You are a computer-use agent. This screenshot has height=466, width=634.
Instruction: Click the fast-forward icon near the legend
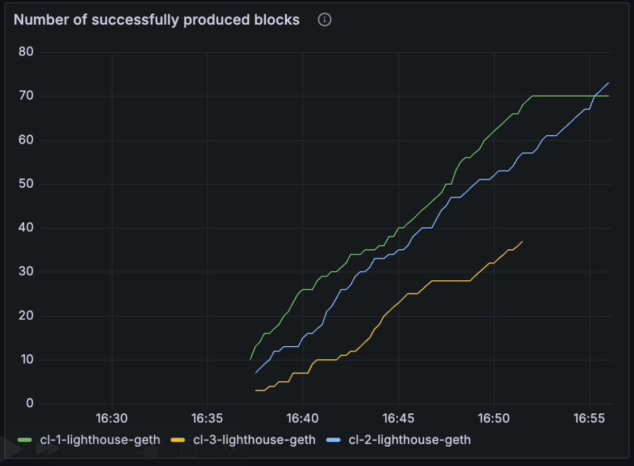pos(48,450)
